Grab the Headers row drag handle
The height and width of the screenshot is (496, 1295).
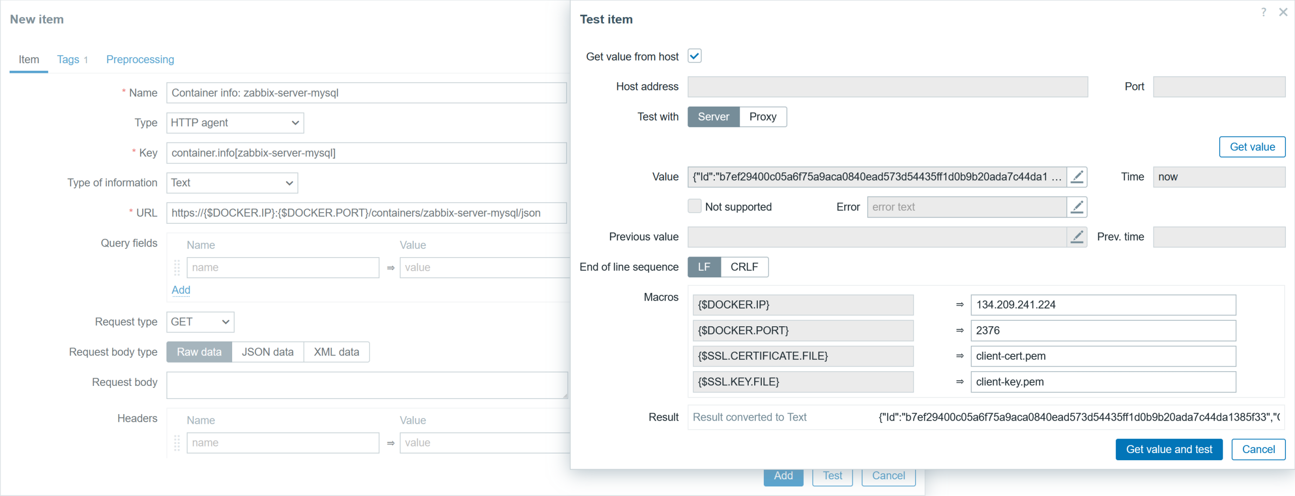(x=177, y=443)
